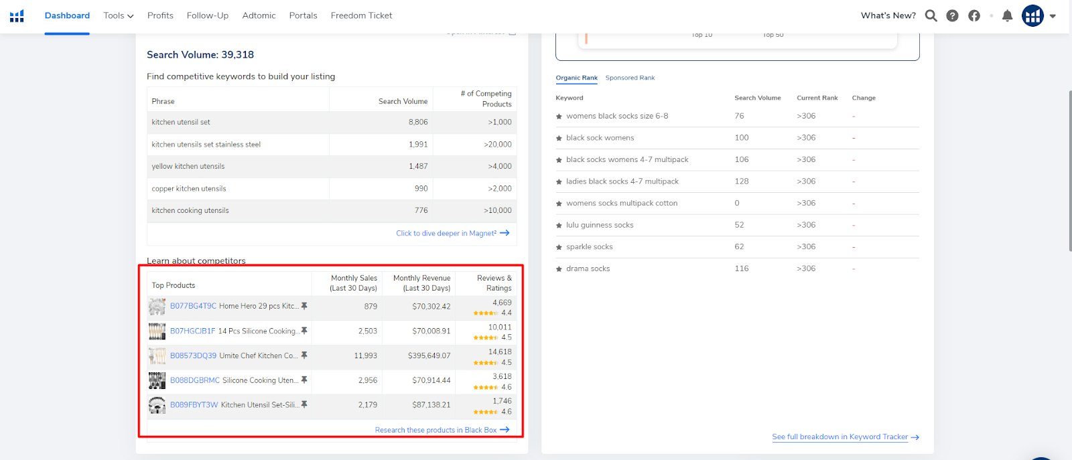
Task: Open the Follow-Up menu item
Action: (x=208, y=15)
